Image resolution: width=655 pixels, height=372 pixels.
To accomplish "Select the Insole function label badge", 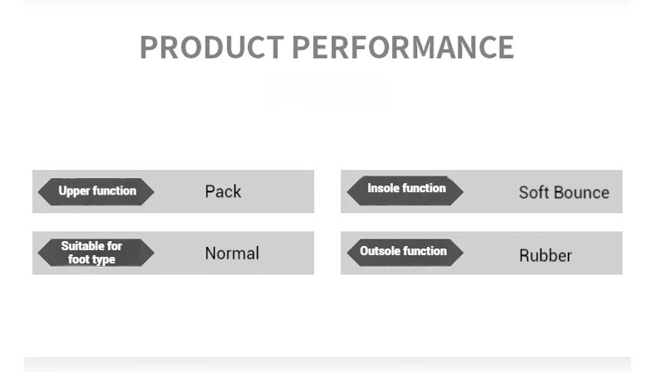I will 405,189.
